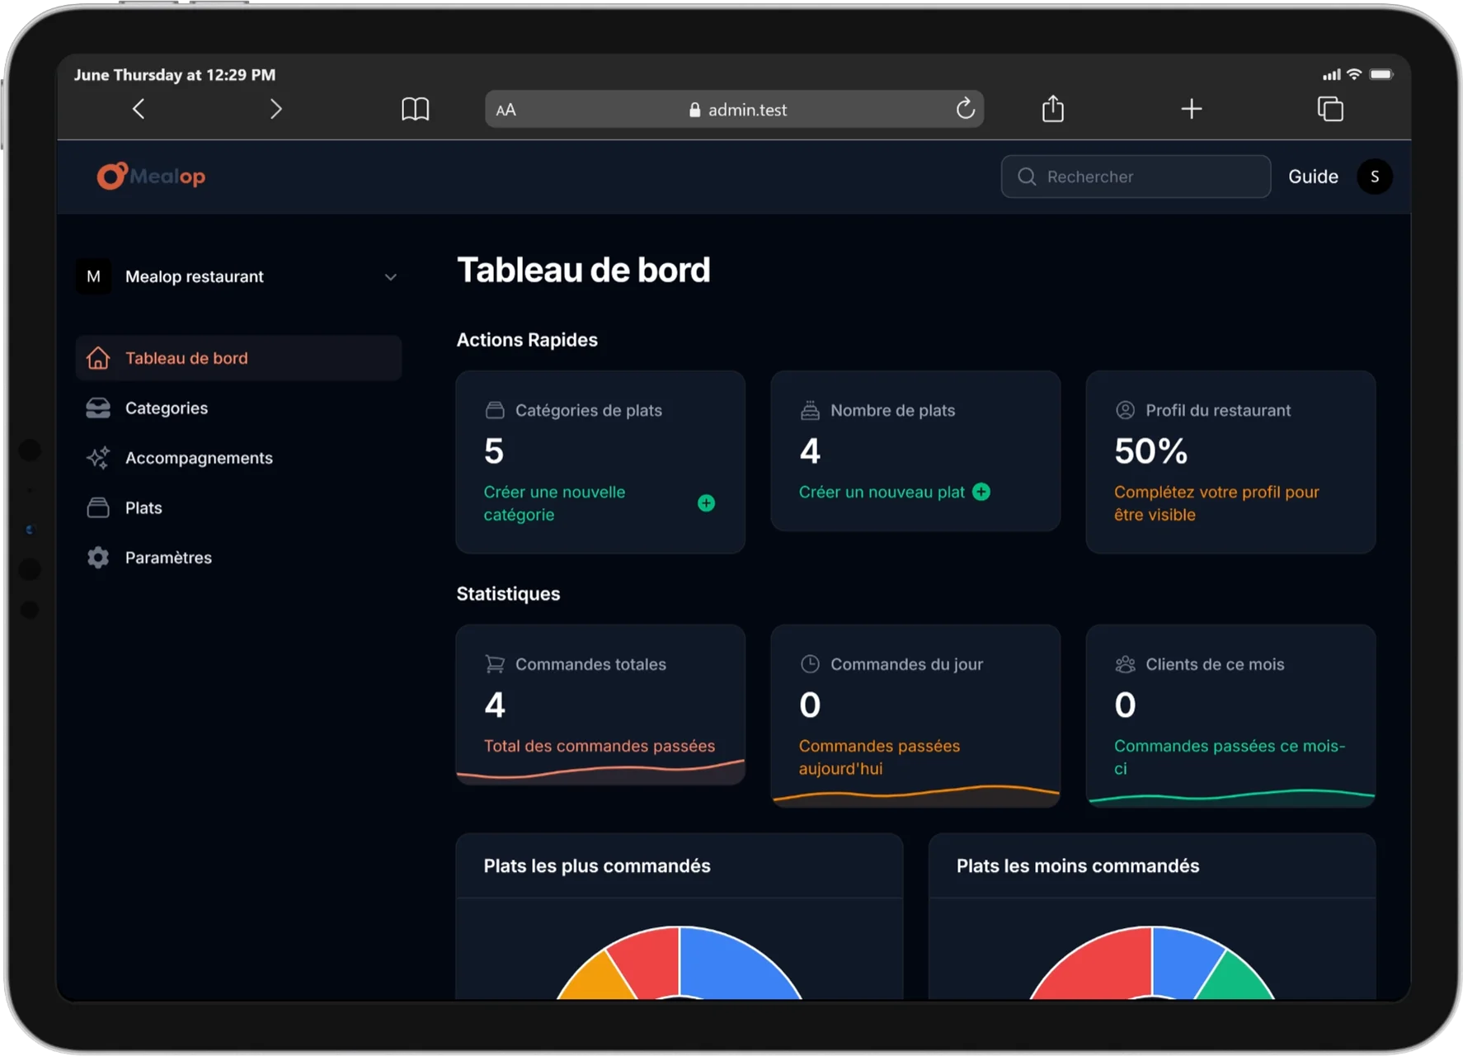Open the S user avatar menu
Screen dimensions: 1463x1056
click(x=1374, y=177)
